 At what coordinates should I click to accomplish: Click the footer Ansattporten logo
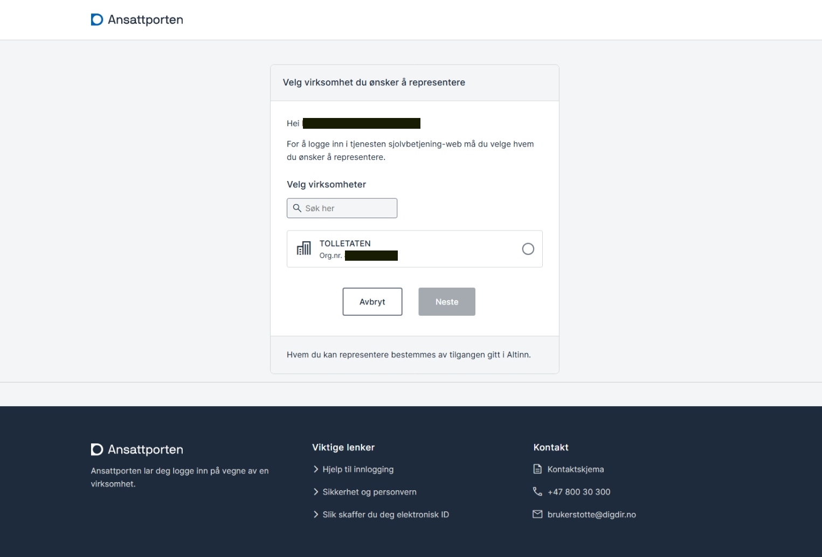pos(137,450)
